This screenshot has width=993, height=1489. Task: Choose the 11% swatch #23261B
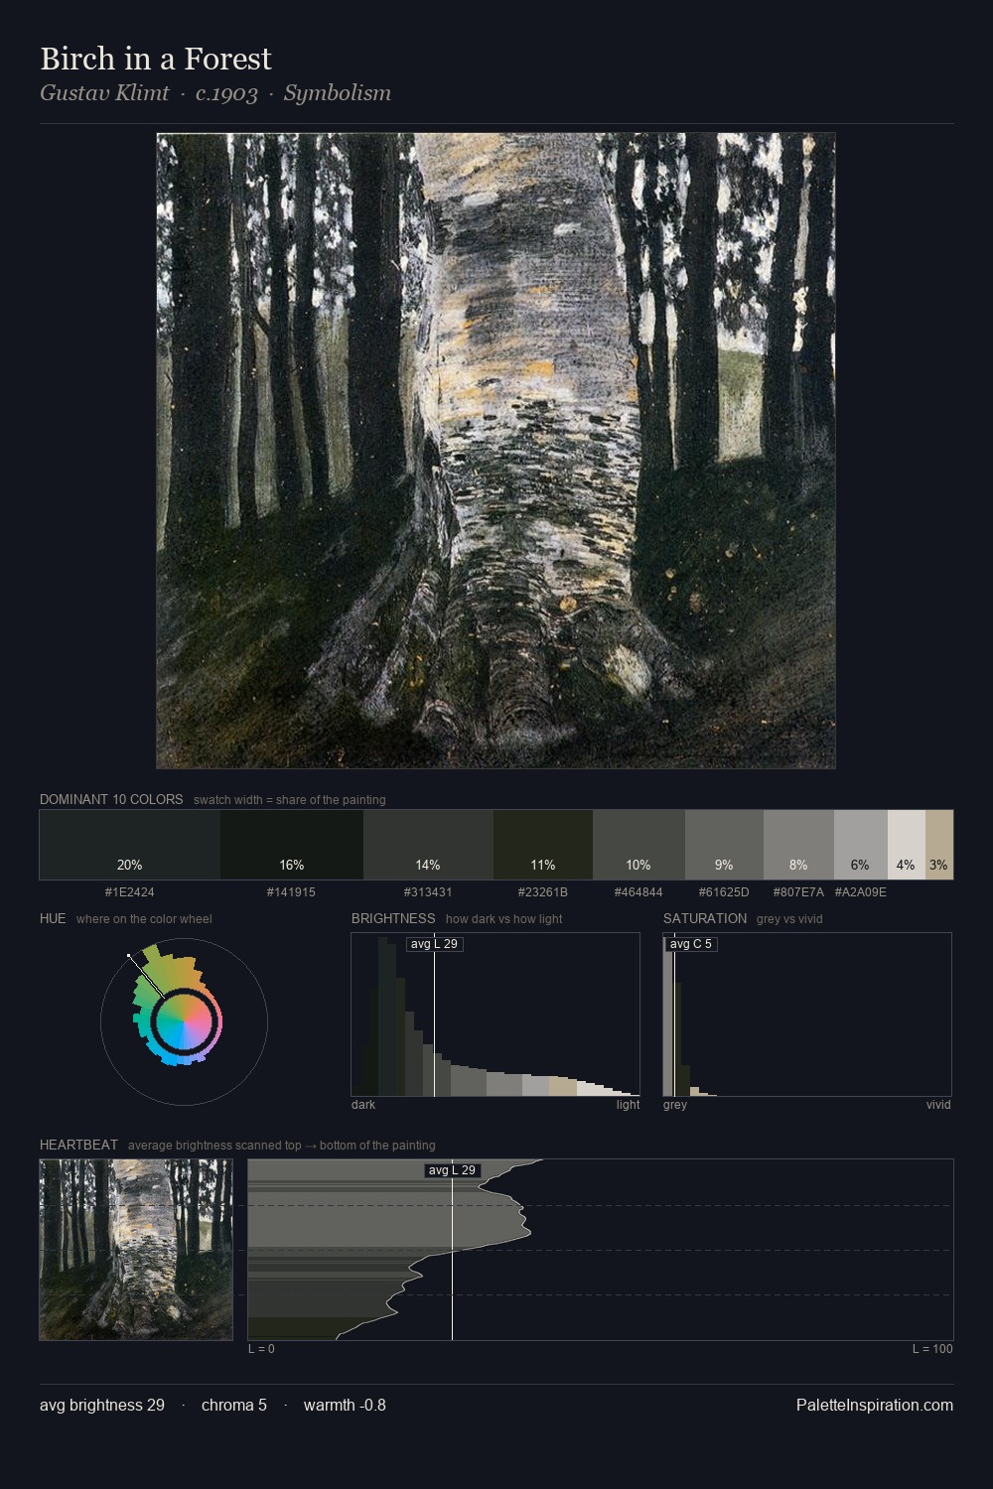click(x=543, y=845)
